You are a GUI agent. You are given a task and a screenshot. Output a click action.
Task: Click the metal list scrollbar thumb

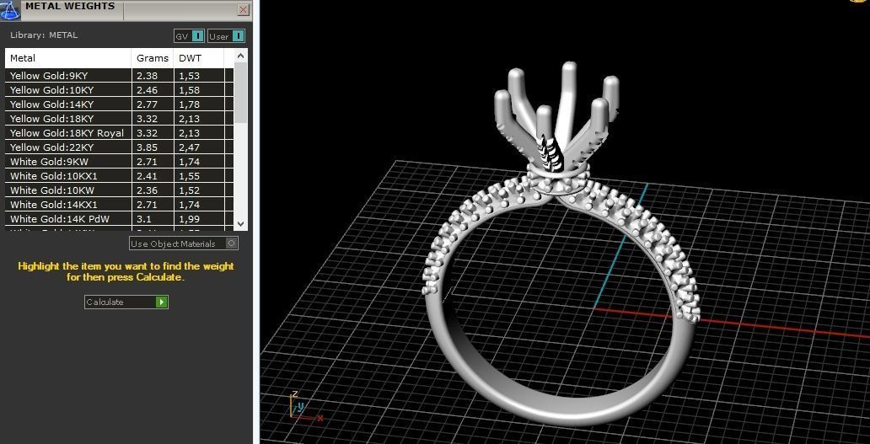coord(240,93)
